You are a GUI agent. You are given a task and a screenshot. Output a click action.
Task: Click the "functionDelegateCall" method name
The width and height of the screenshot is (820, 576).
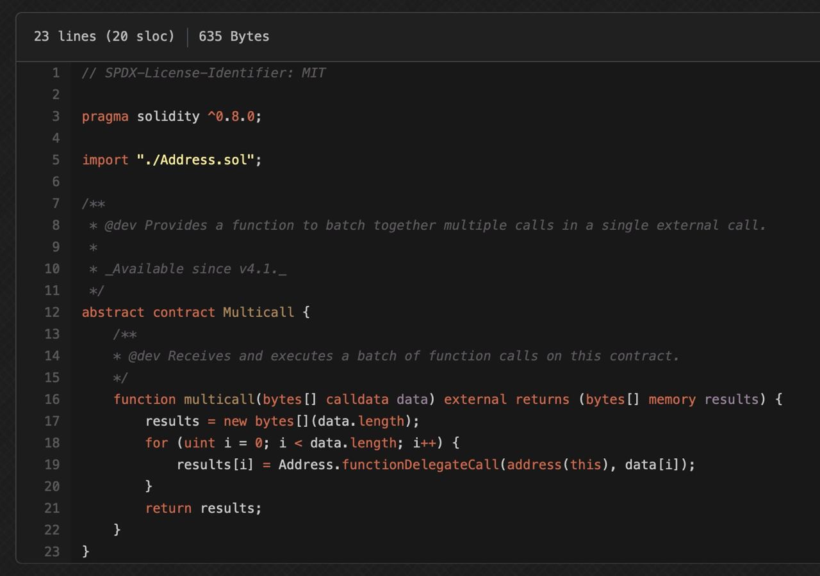(x=420, y=465)
